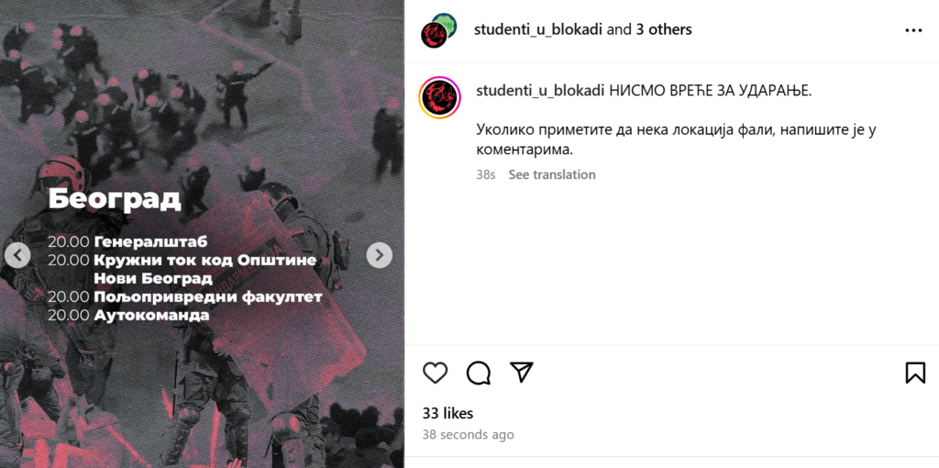Click the '38 seconds ago' timestamp
The image size is (939, 468).
pos(468,434)
